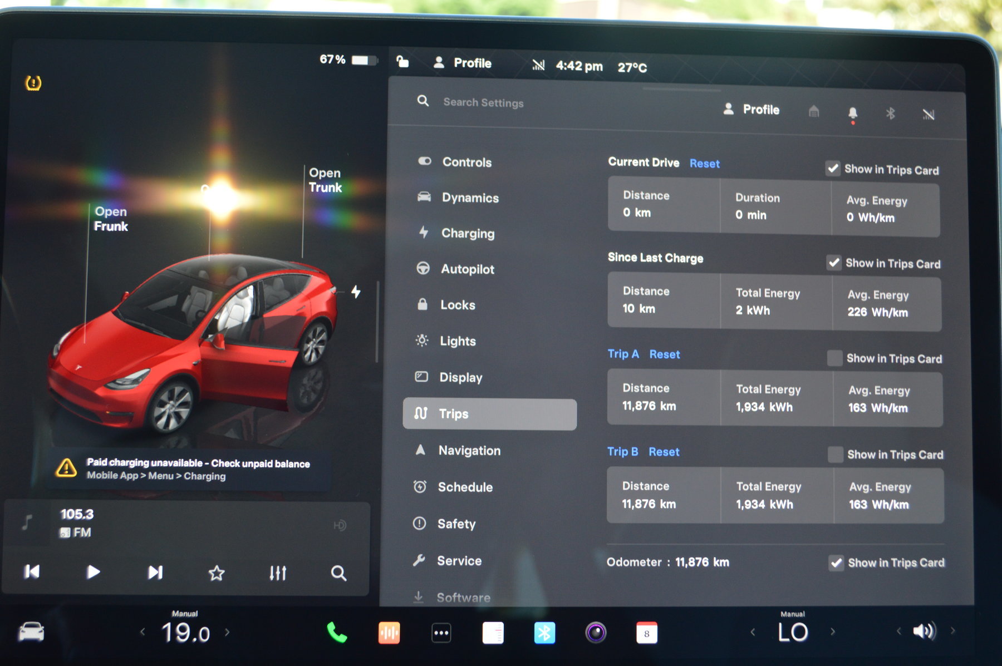Reset the Trip B counter
The image size is (1002, 666).
664,452
